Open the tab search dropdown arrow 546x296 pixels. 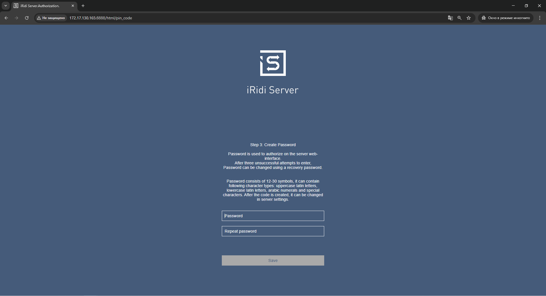point(5,6)
